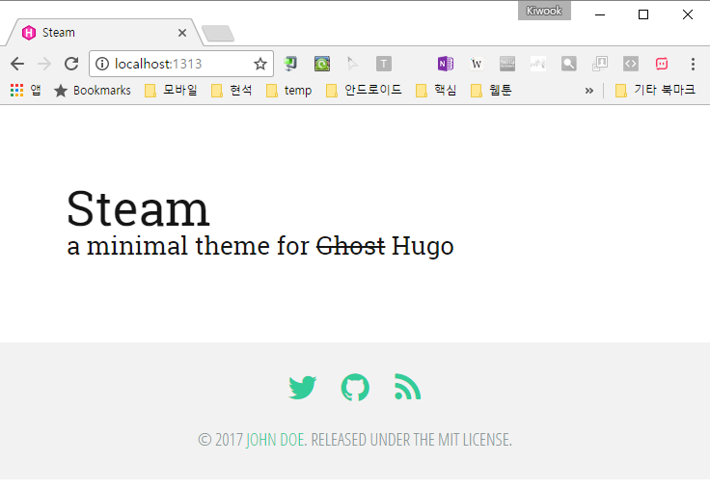
Task: Reload the page with the refresh icon
Action: [71, 64]
